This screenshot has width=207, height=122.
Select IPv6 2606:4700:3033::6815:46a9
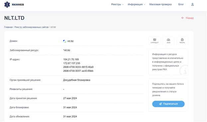tap(78, 67)
